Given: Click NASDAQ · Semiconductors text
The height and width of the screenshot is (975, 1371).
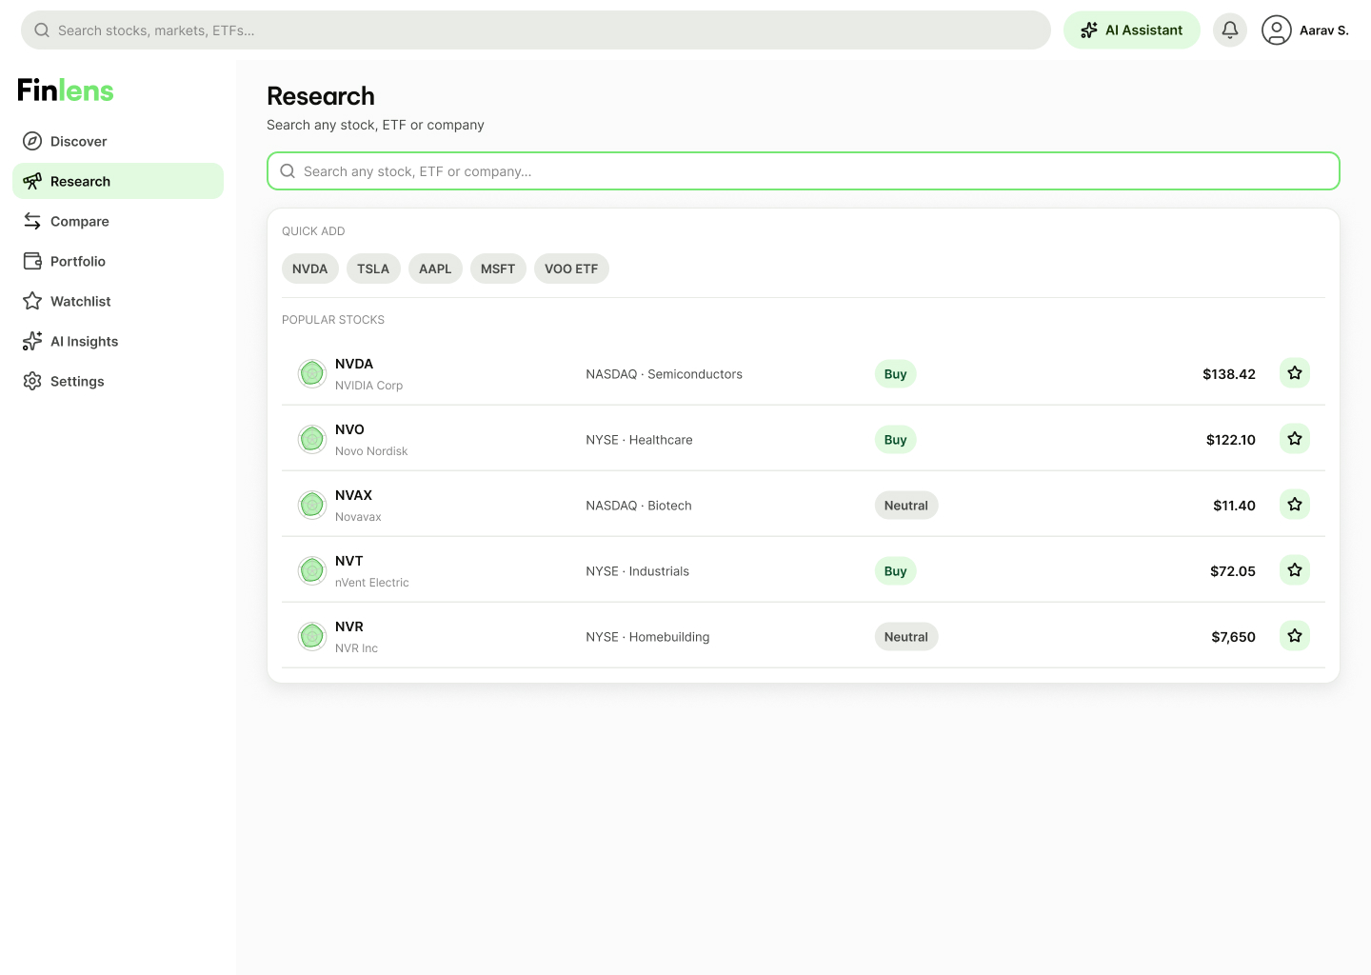Looking at the screenshot, I should tap(665, 374).
